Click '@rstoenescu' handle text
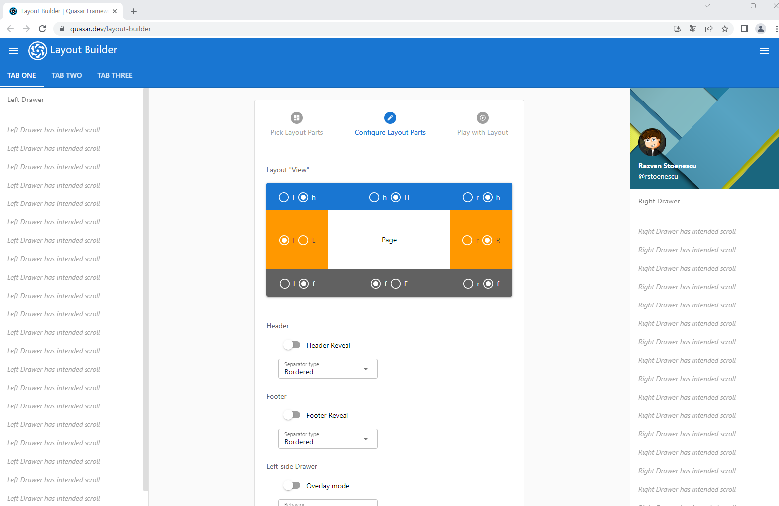The width and height of the screenshot is (779, 506). 658,176
